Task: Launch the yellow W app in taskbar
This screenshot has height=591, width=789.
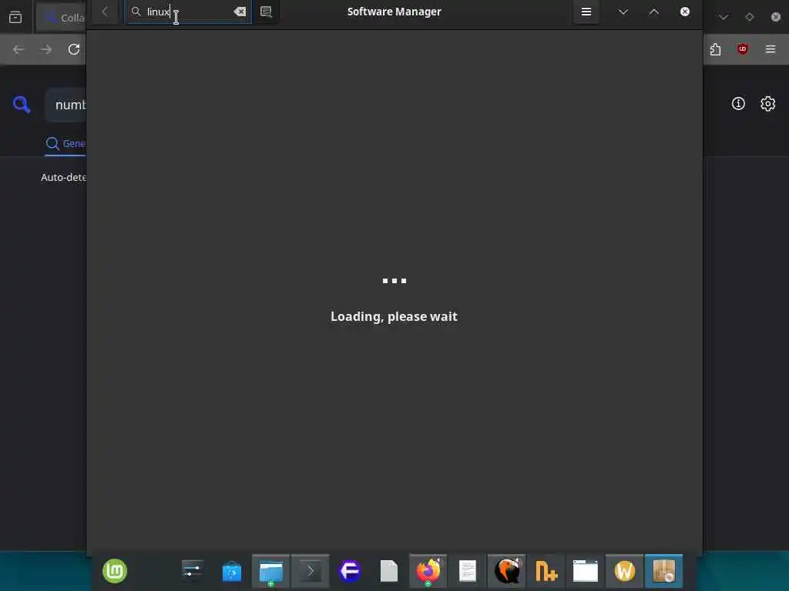Action: coord(624,572)
